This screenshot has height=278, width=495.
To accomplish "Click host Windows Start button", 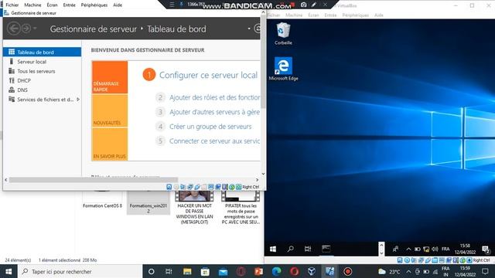I will click(9, 271).
